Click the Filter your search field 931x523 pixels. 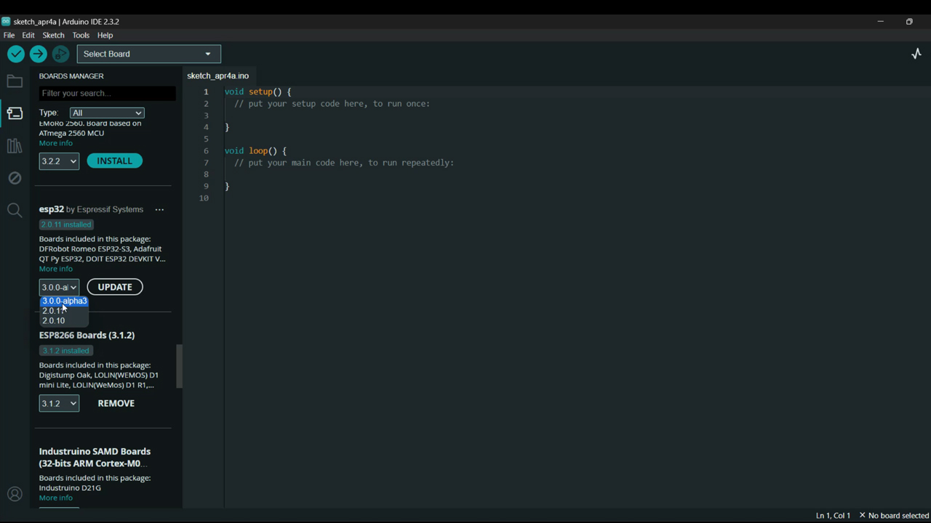(107, 93)
